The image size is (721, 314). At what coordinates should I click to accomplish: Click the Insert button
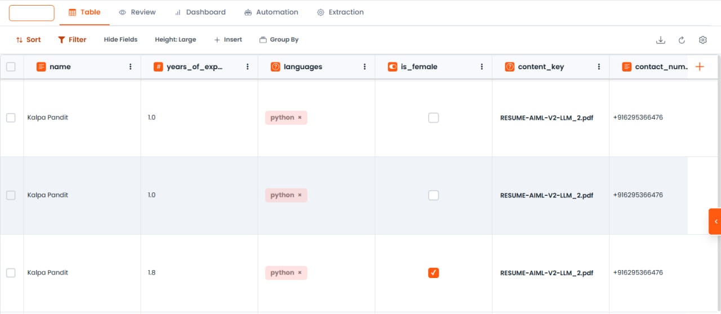(x=228, y=40)
